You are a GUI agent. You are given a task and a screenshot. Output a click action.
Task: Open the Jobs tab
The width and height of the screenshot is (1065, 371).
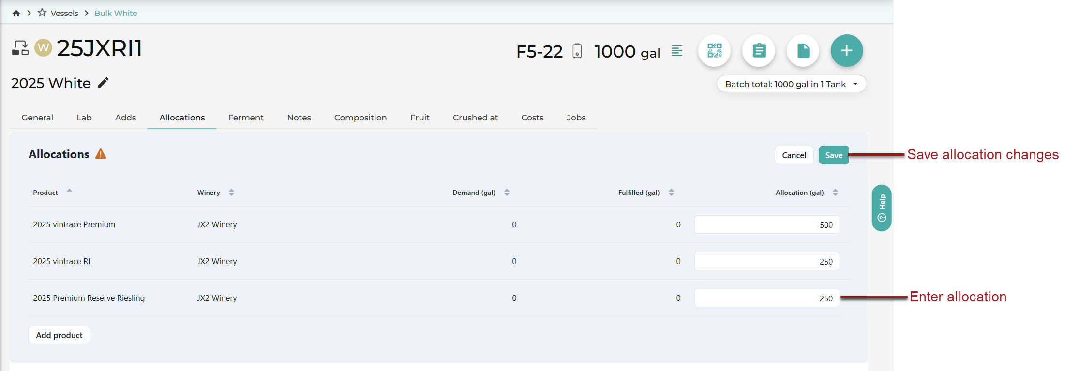coord(576,118)
